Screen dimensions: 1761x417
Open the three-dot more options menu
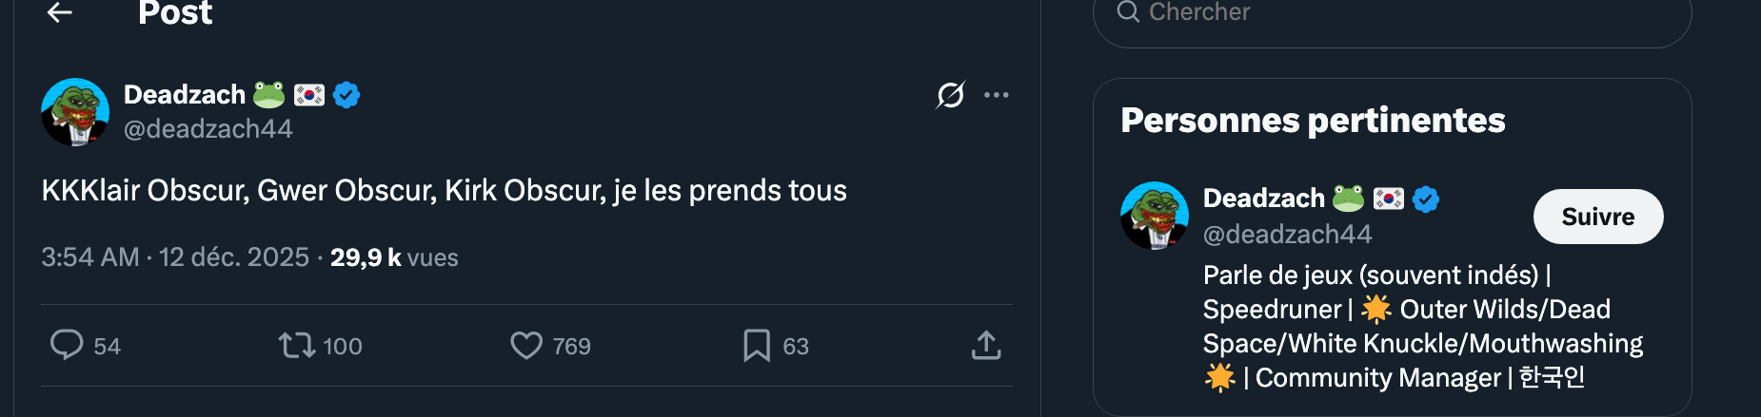(x=996, y=95)
